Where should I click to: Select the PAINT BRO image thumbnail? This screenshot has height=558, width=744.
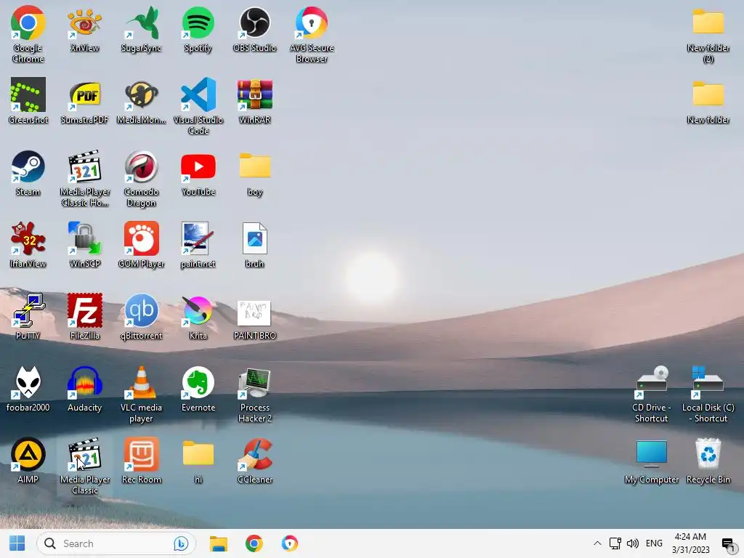(x=254, y=312)
